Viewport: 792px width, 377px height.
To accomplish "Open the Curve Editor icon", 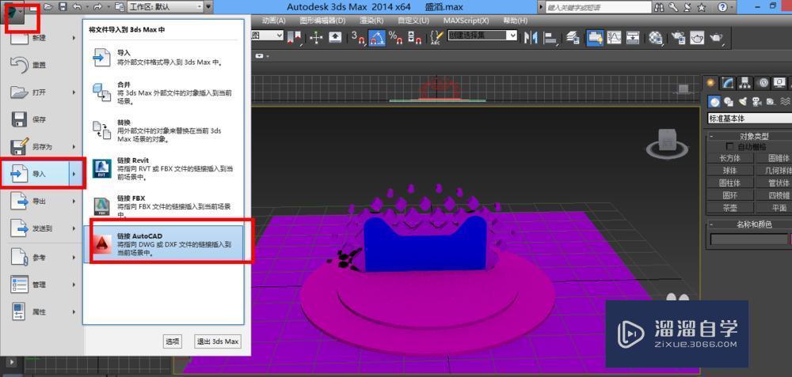I will click(x=615, y=37).
